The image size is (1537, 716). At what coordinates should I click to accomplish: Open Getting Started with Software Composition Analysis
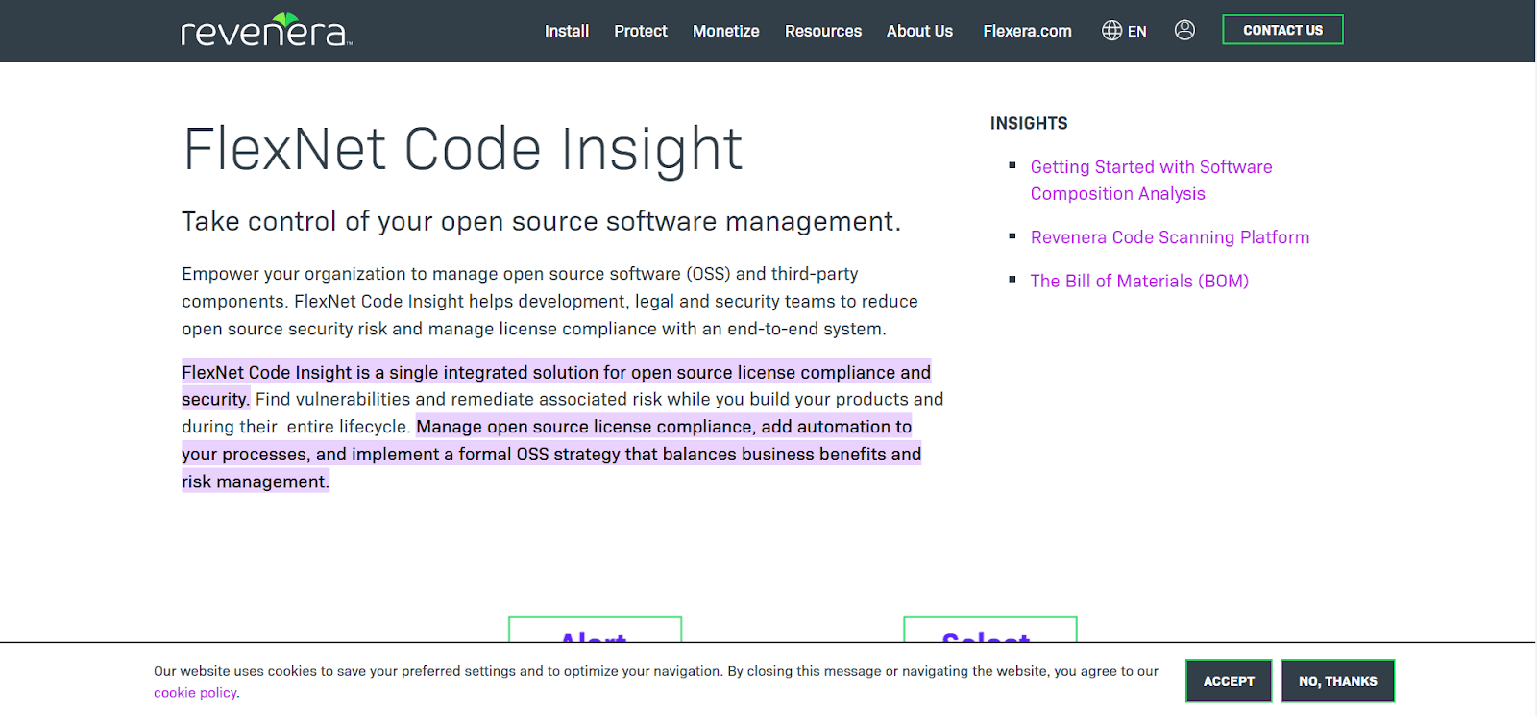(1151, 180)
